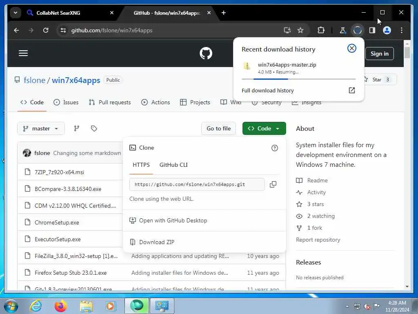418x314 pixels.
Task: Toggle the browser side panel
Action: [372, 30]
